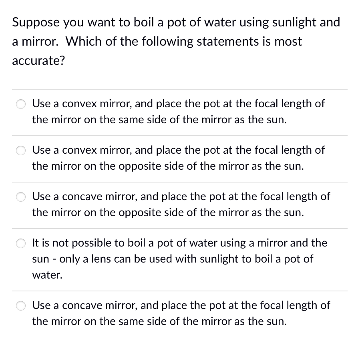The height and width of the screenshot is (345, 358).
Task: Click the word 'convex' in the second answer
Action: 80,150
